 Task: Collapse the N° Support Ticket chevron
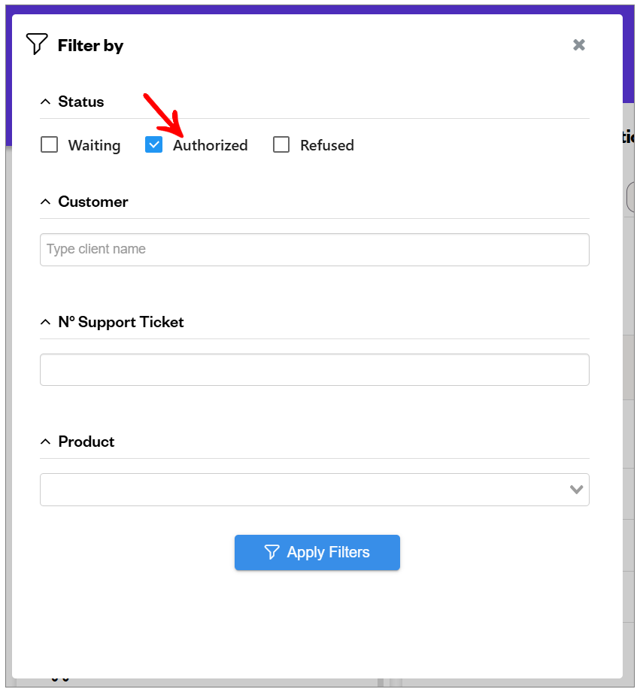[45, 323]
